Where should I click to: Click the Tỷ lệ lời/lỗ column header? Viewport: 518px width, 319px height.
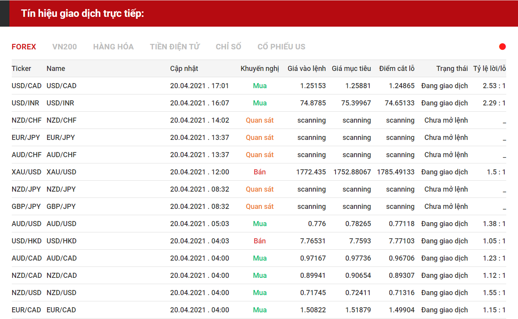point(489,69)
